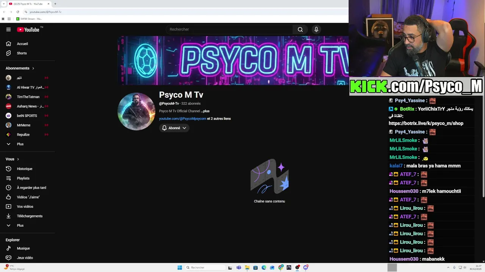
Task: Click the Psyco M Tv channel avatar
Action: pos(136,111)
